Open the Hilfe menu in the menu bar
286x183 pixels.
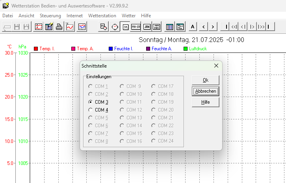pyautogui.click(x=146, y=16)
